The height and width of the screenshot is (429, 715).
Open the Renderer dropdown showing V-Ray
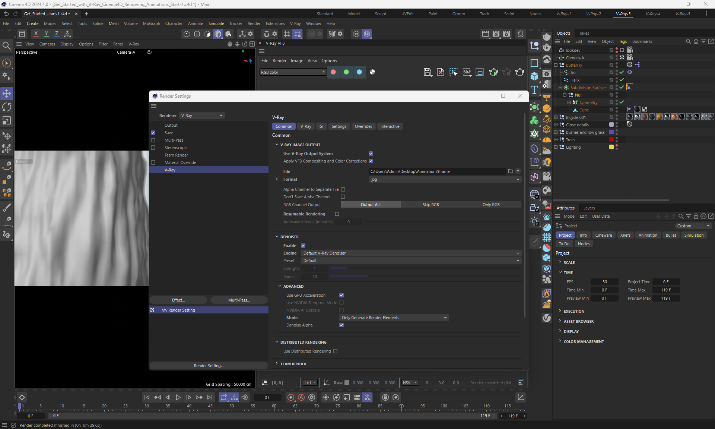pos(202,116)
